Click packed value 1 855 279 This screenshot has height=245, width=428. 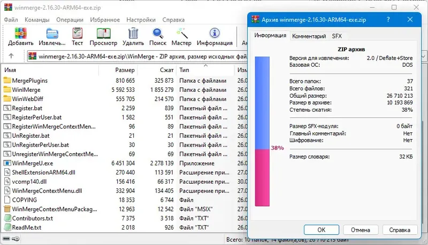point(162,90)
